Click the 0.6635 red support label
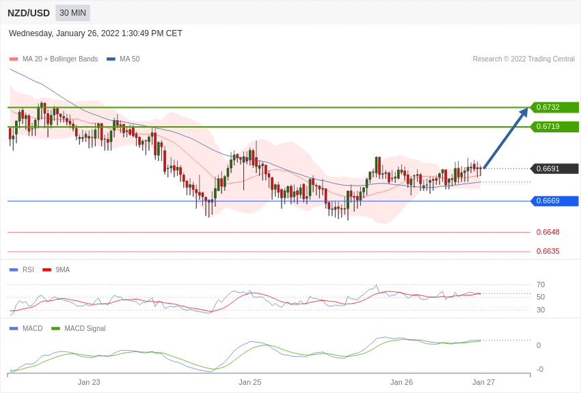Image resolution: width=581 pixels, height=393 pixels. (548, 251)
